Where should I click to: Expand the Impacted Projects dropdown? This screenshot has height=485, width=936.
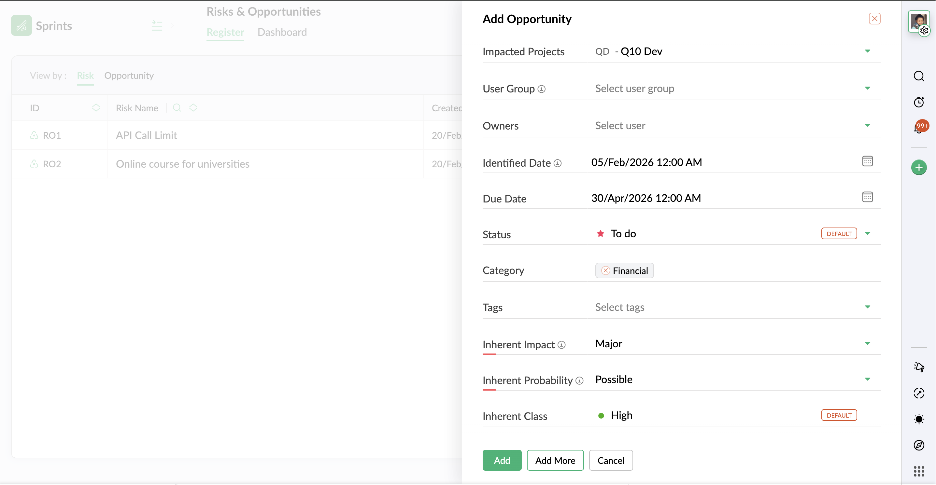pyautogui.click(x=867, y=51)
